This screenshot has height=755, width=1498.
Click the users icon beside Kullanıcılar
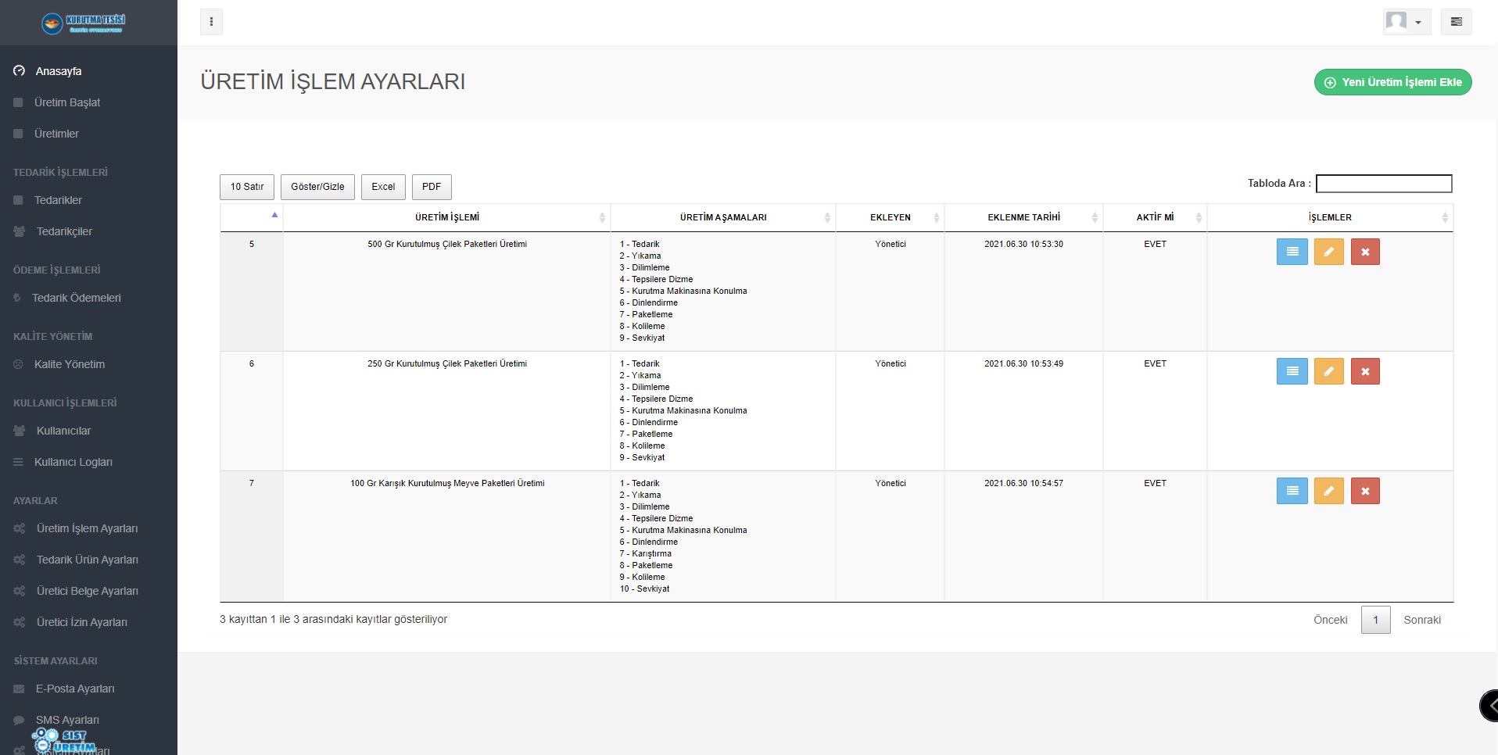[x=20, y=431]
